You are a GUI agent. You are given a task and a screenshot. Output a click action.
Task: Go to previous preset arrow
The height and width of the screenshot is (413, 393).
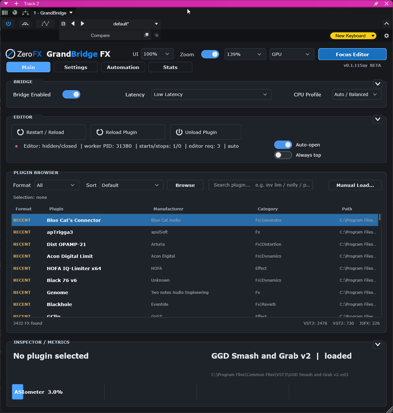(x=73, y=23)
